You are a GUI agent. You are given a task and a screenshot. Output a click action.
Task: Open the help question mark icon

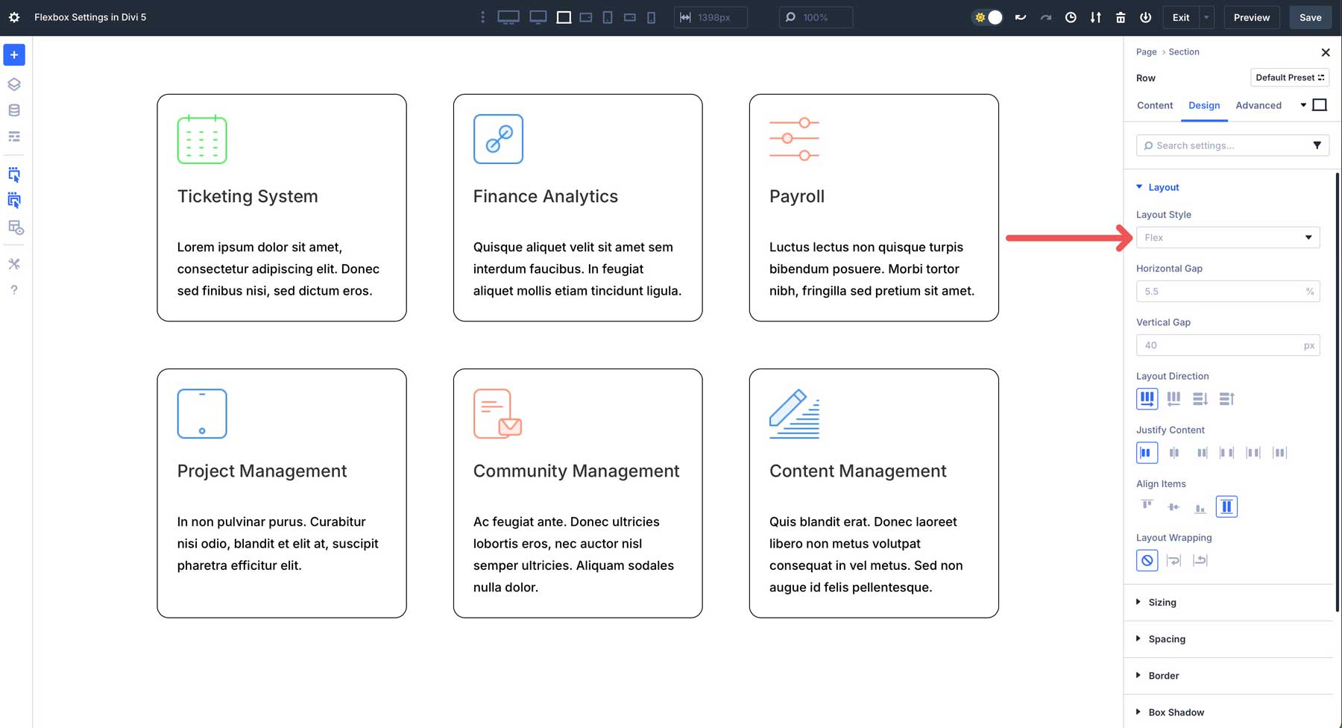[13, 289]
